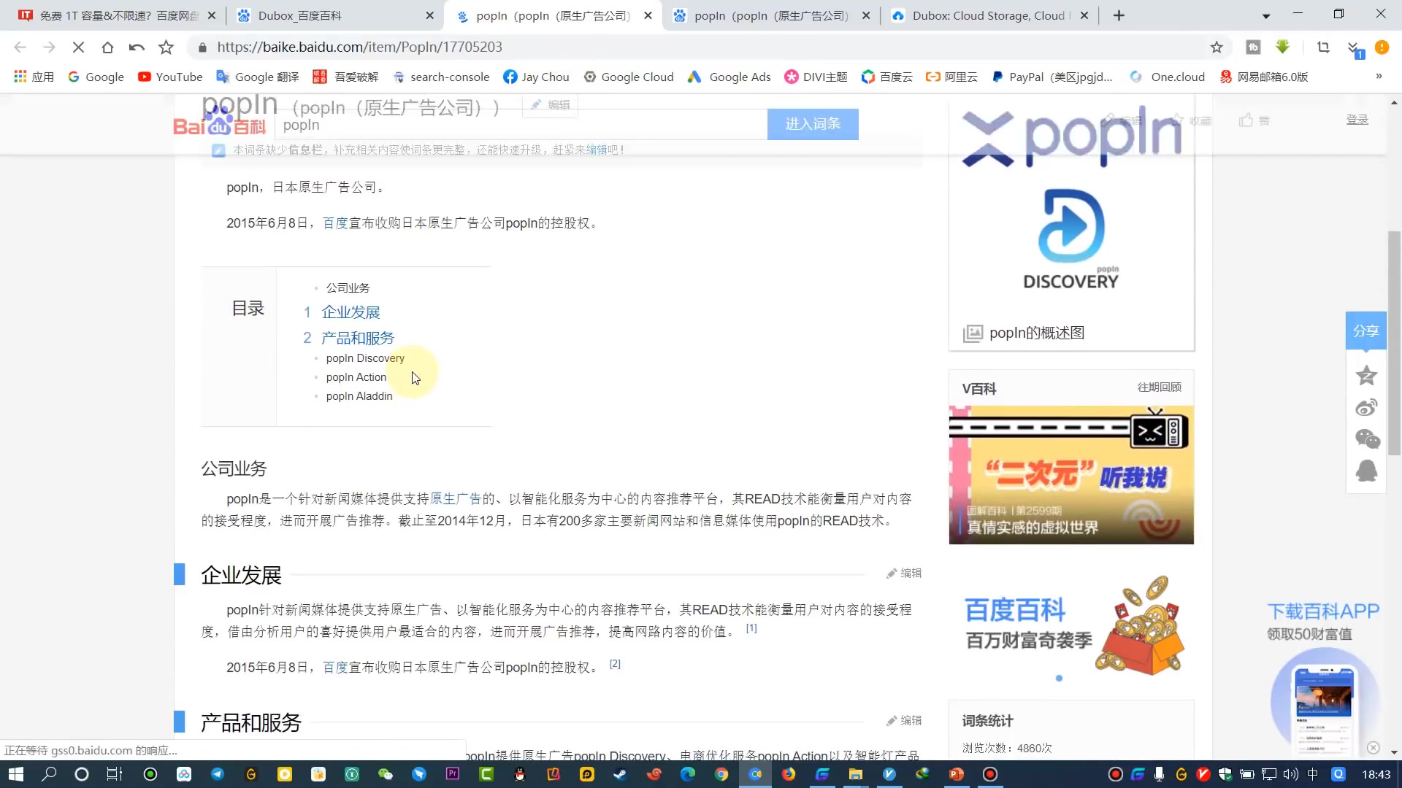Share page to WeChat
Screen dimensions: 1402x788
pos(1367,439)
